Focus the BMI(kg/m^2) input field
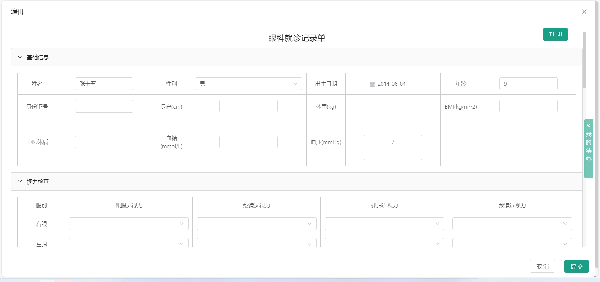 pyautogui.click(x=528, y=106)
